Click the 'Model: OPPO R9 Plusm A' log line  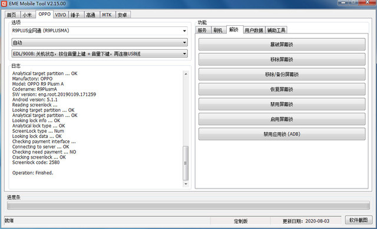click(x=38, y=84)
